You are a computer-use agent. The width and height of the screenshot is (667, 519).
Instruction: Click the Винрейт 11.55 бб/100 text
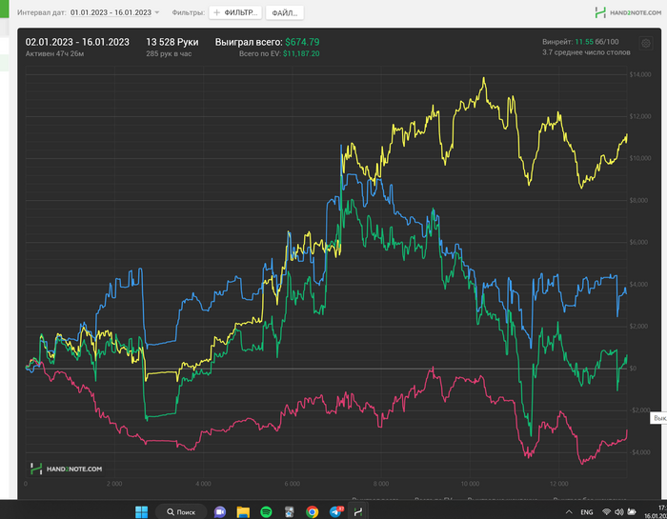(580, 42)
